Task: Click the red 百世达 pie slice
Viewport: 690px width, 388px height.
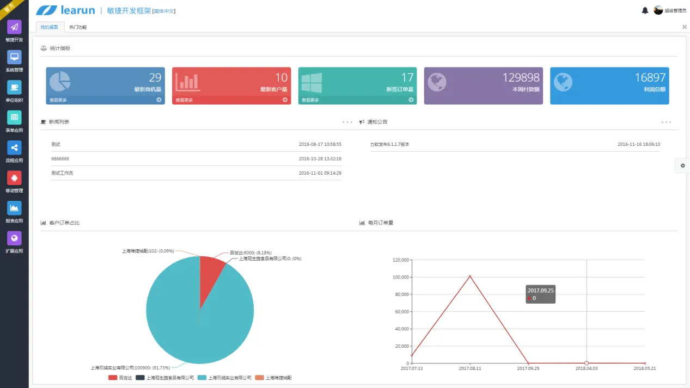Action: [210, 278]
